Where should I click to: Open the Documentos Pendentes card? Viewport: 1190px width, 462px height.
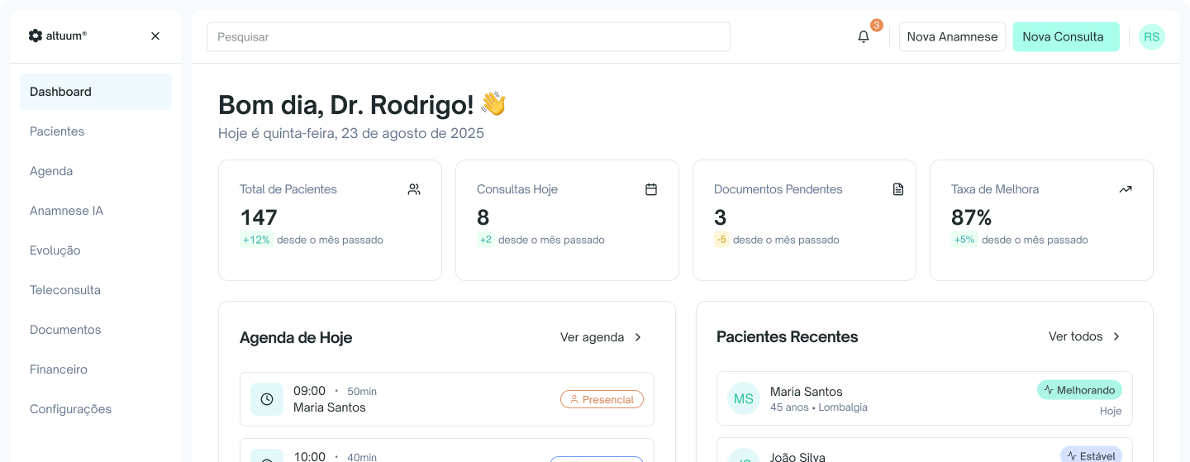(x=804, y=220)
